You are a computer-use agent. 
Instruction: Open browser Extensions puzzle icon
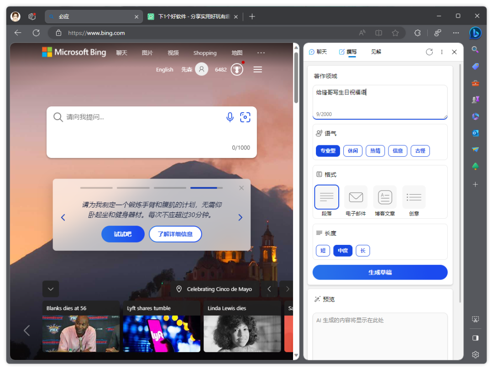(x=417, y=33)
